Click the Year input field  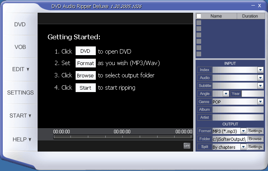click(x=253, y=94)
